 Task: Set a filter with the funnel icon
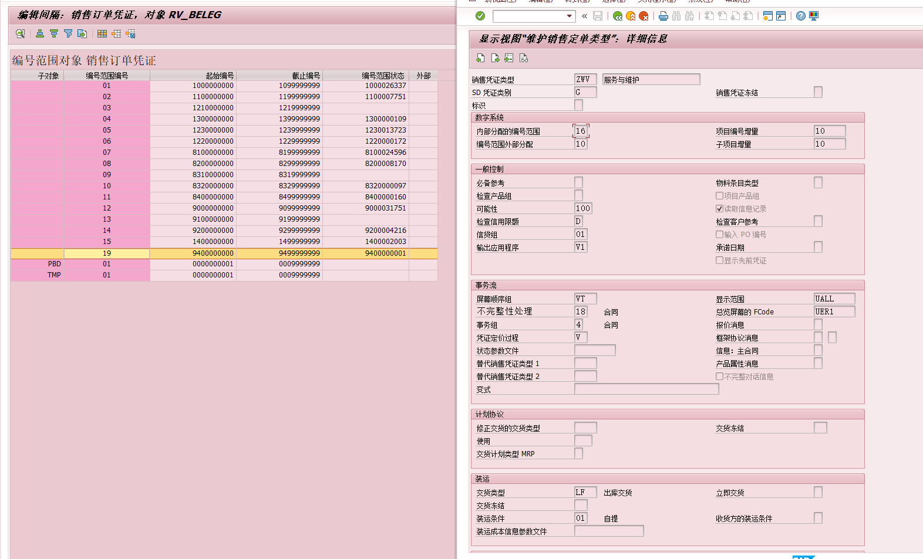coord(68,34)
